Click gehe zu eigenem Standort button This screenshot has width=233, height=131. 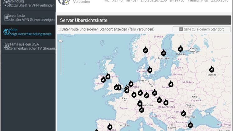[202, 29]
